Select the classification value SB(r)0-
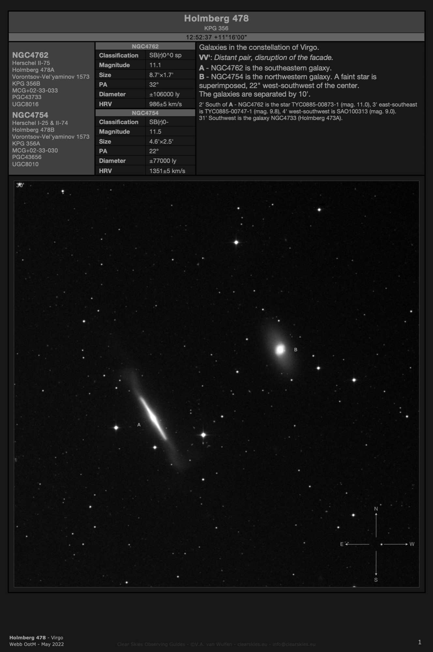This screenshot has height=652, width=433. pos(159,122)
